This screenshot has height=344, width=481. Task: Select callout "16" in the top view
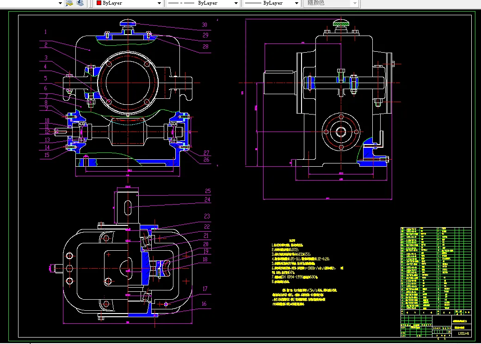click(204, 304)
